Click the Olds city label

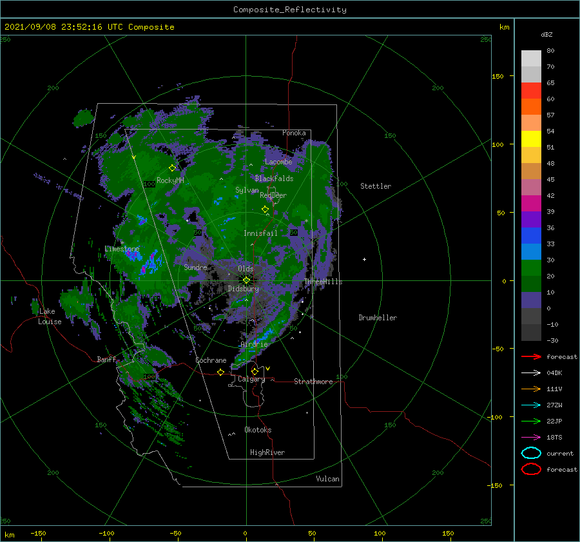pyautogui.click(x=246, y=269)
